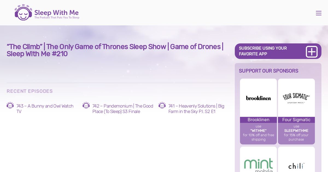Click the Sleep With Me site title text
The height and width of the screenshot is (172, 328).
pos(57,13)
